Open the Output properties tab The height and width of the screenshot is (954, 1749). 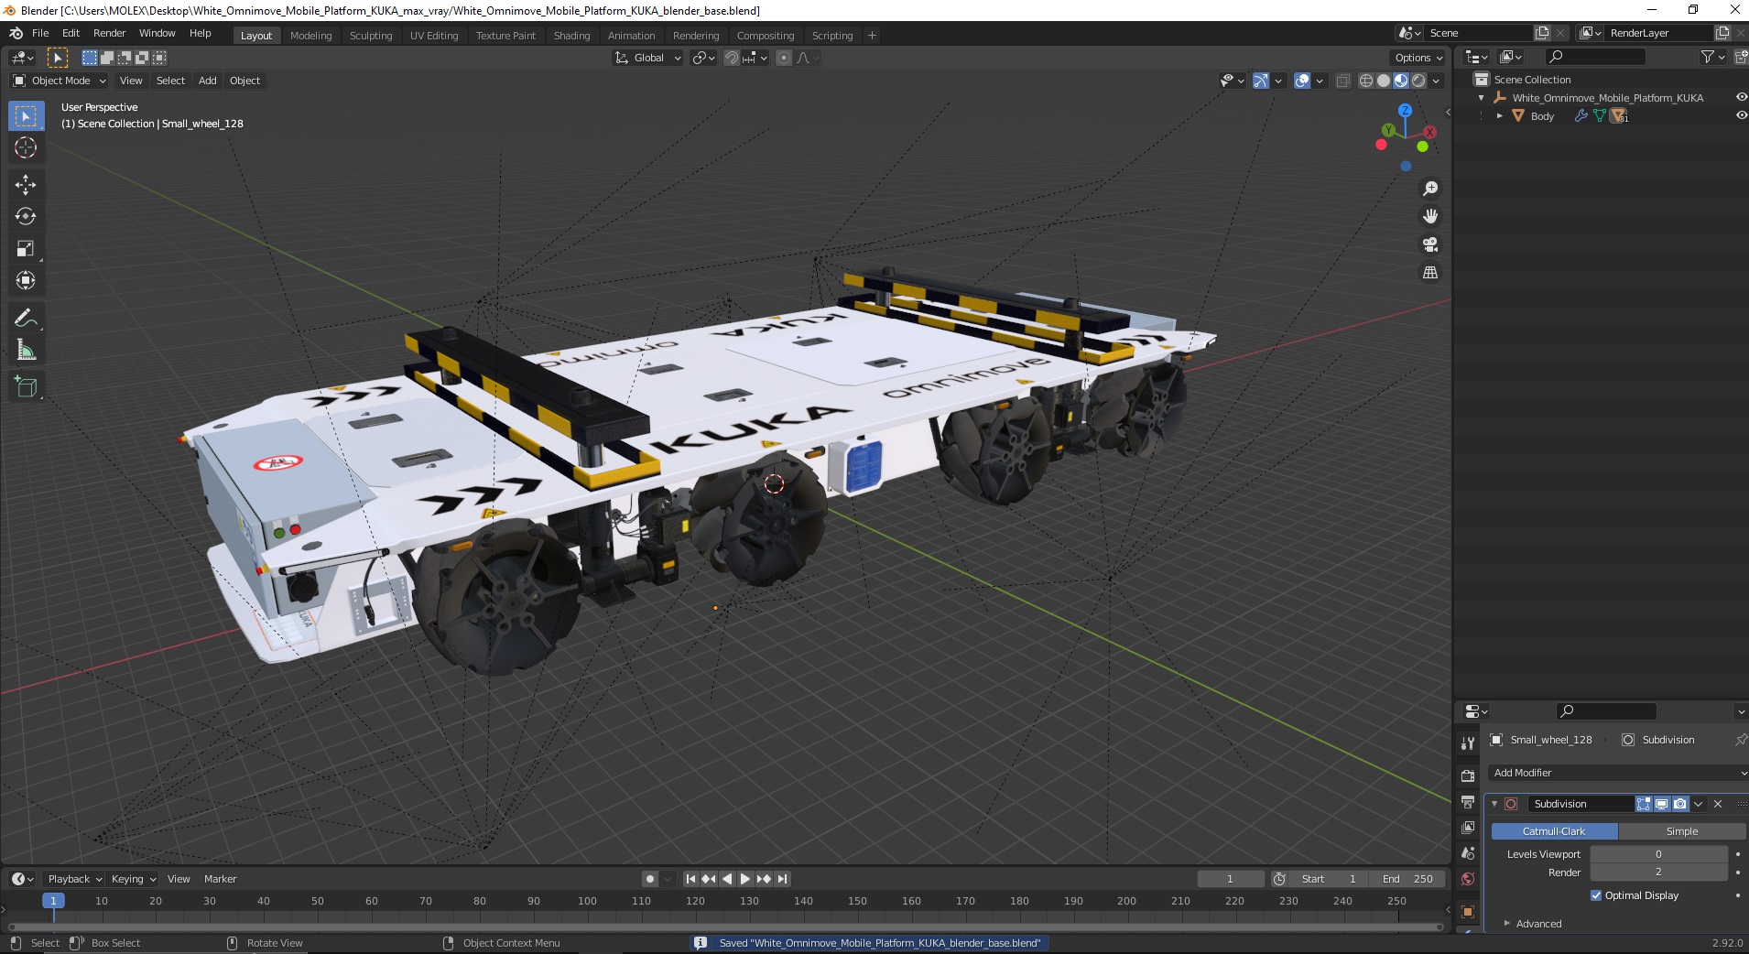[x=1468, y=802]
